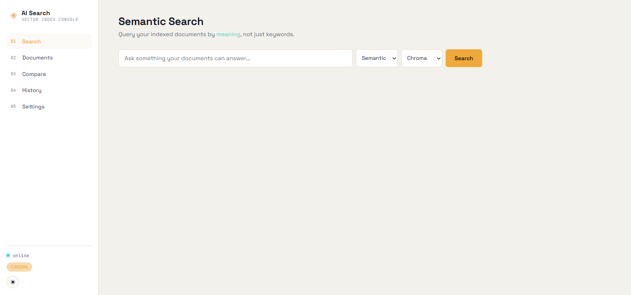The width and height of the screenshot is (631, 295).
Task: Open the Compare section
Action: tap(49, 74)
